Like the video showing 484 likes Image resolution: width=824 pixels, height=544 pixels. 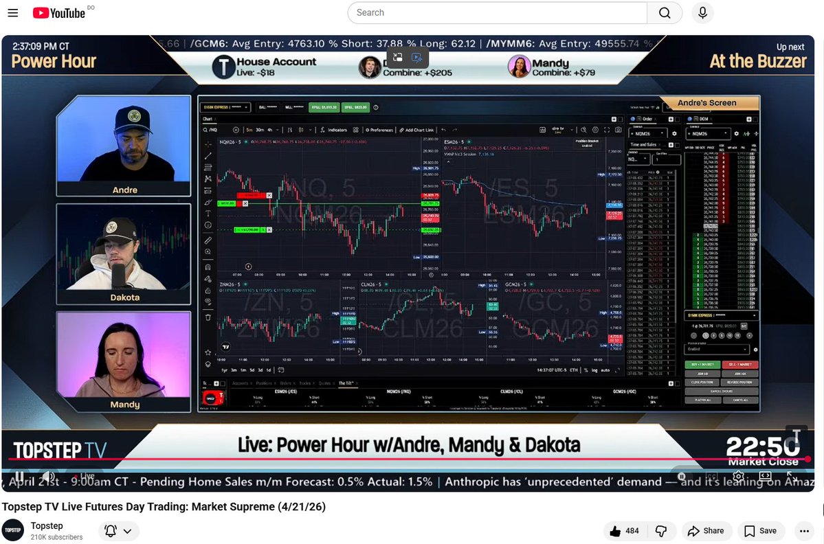[624, 531]
